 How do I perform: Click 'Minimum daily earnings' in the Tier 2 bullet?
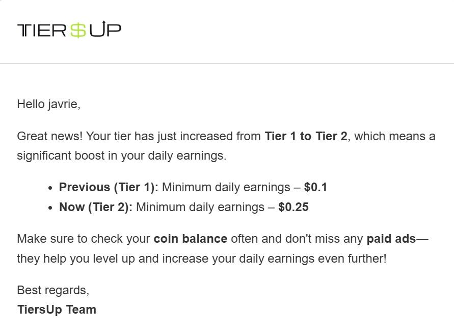(200, 208)
